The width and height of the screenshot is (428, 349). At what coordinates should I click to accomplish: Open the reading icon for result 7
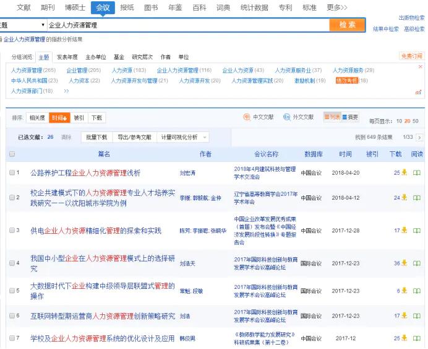(416, 338)
